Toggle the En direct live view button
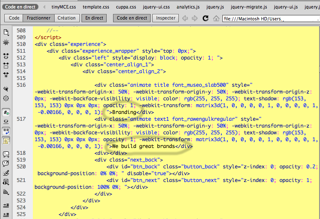Image resolution: width=320 pixels, height=219 pixels. click(x=94, y=18)
